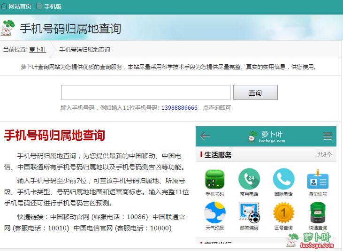The height and width of the screenshot is (251, 343).
Task: Click the 萝卜叶 breadcrumb link
Action: pyautogui.click(x=38, y=50)
